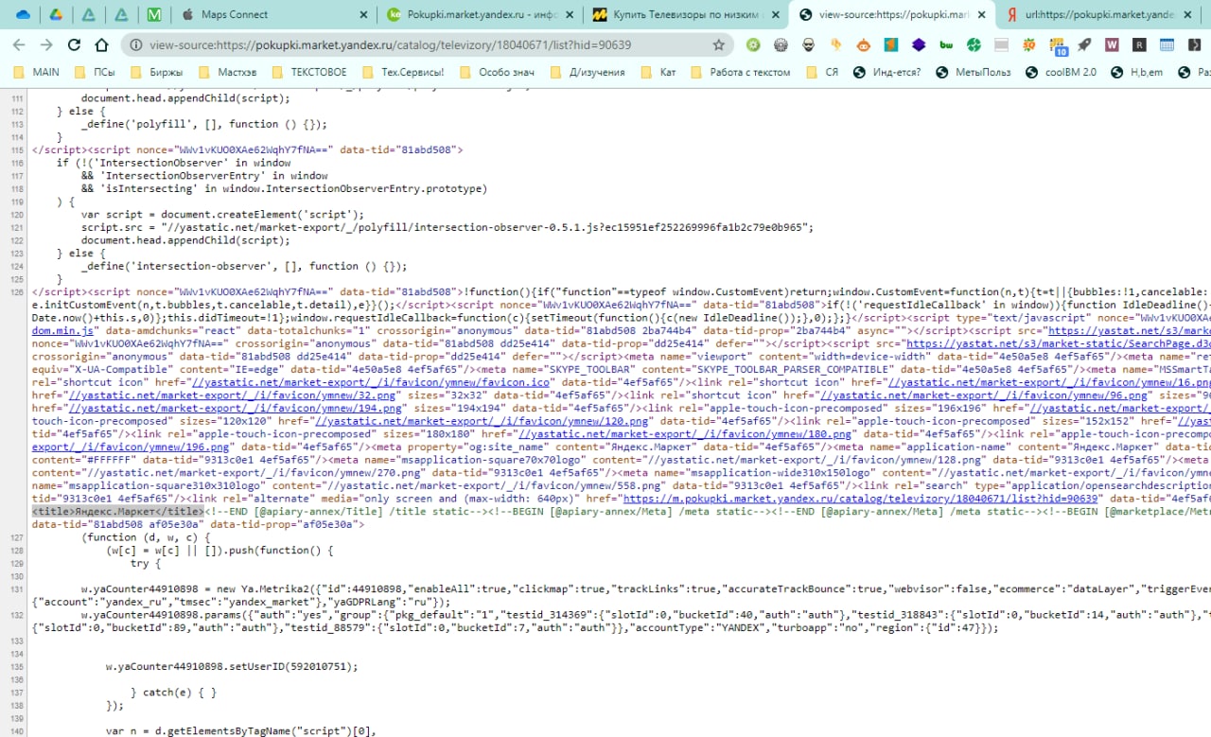Close the Maps Connect tab
The height and width of the screenshot is (737, 1211).
coord(363,15)
